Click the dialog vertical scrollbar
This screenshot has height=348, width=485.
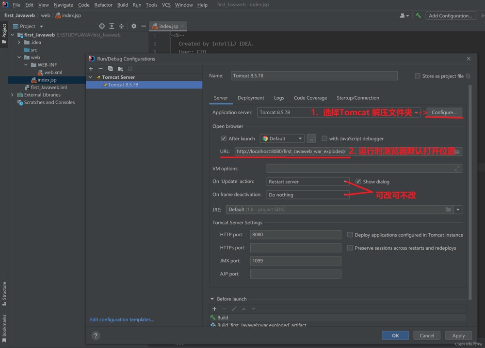point(470,192)
